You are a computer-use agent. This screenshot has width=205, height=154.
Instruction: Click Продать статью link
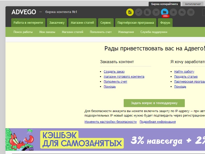(x=186, y=77)
